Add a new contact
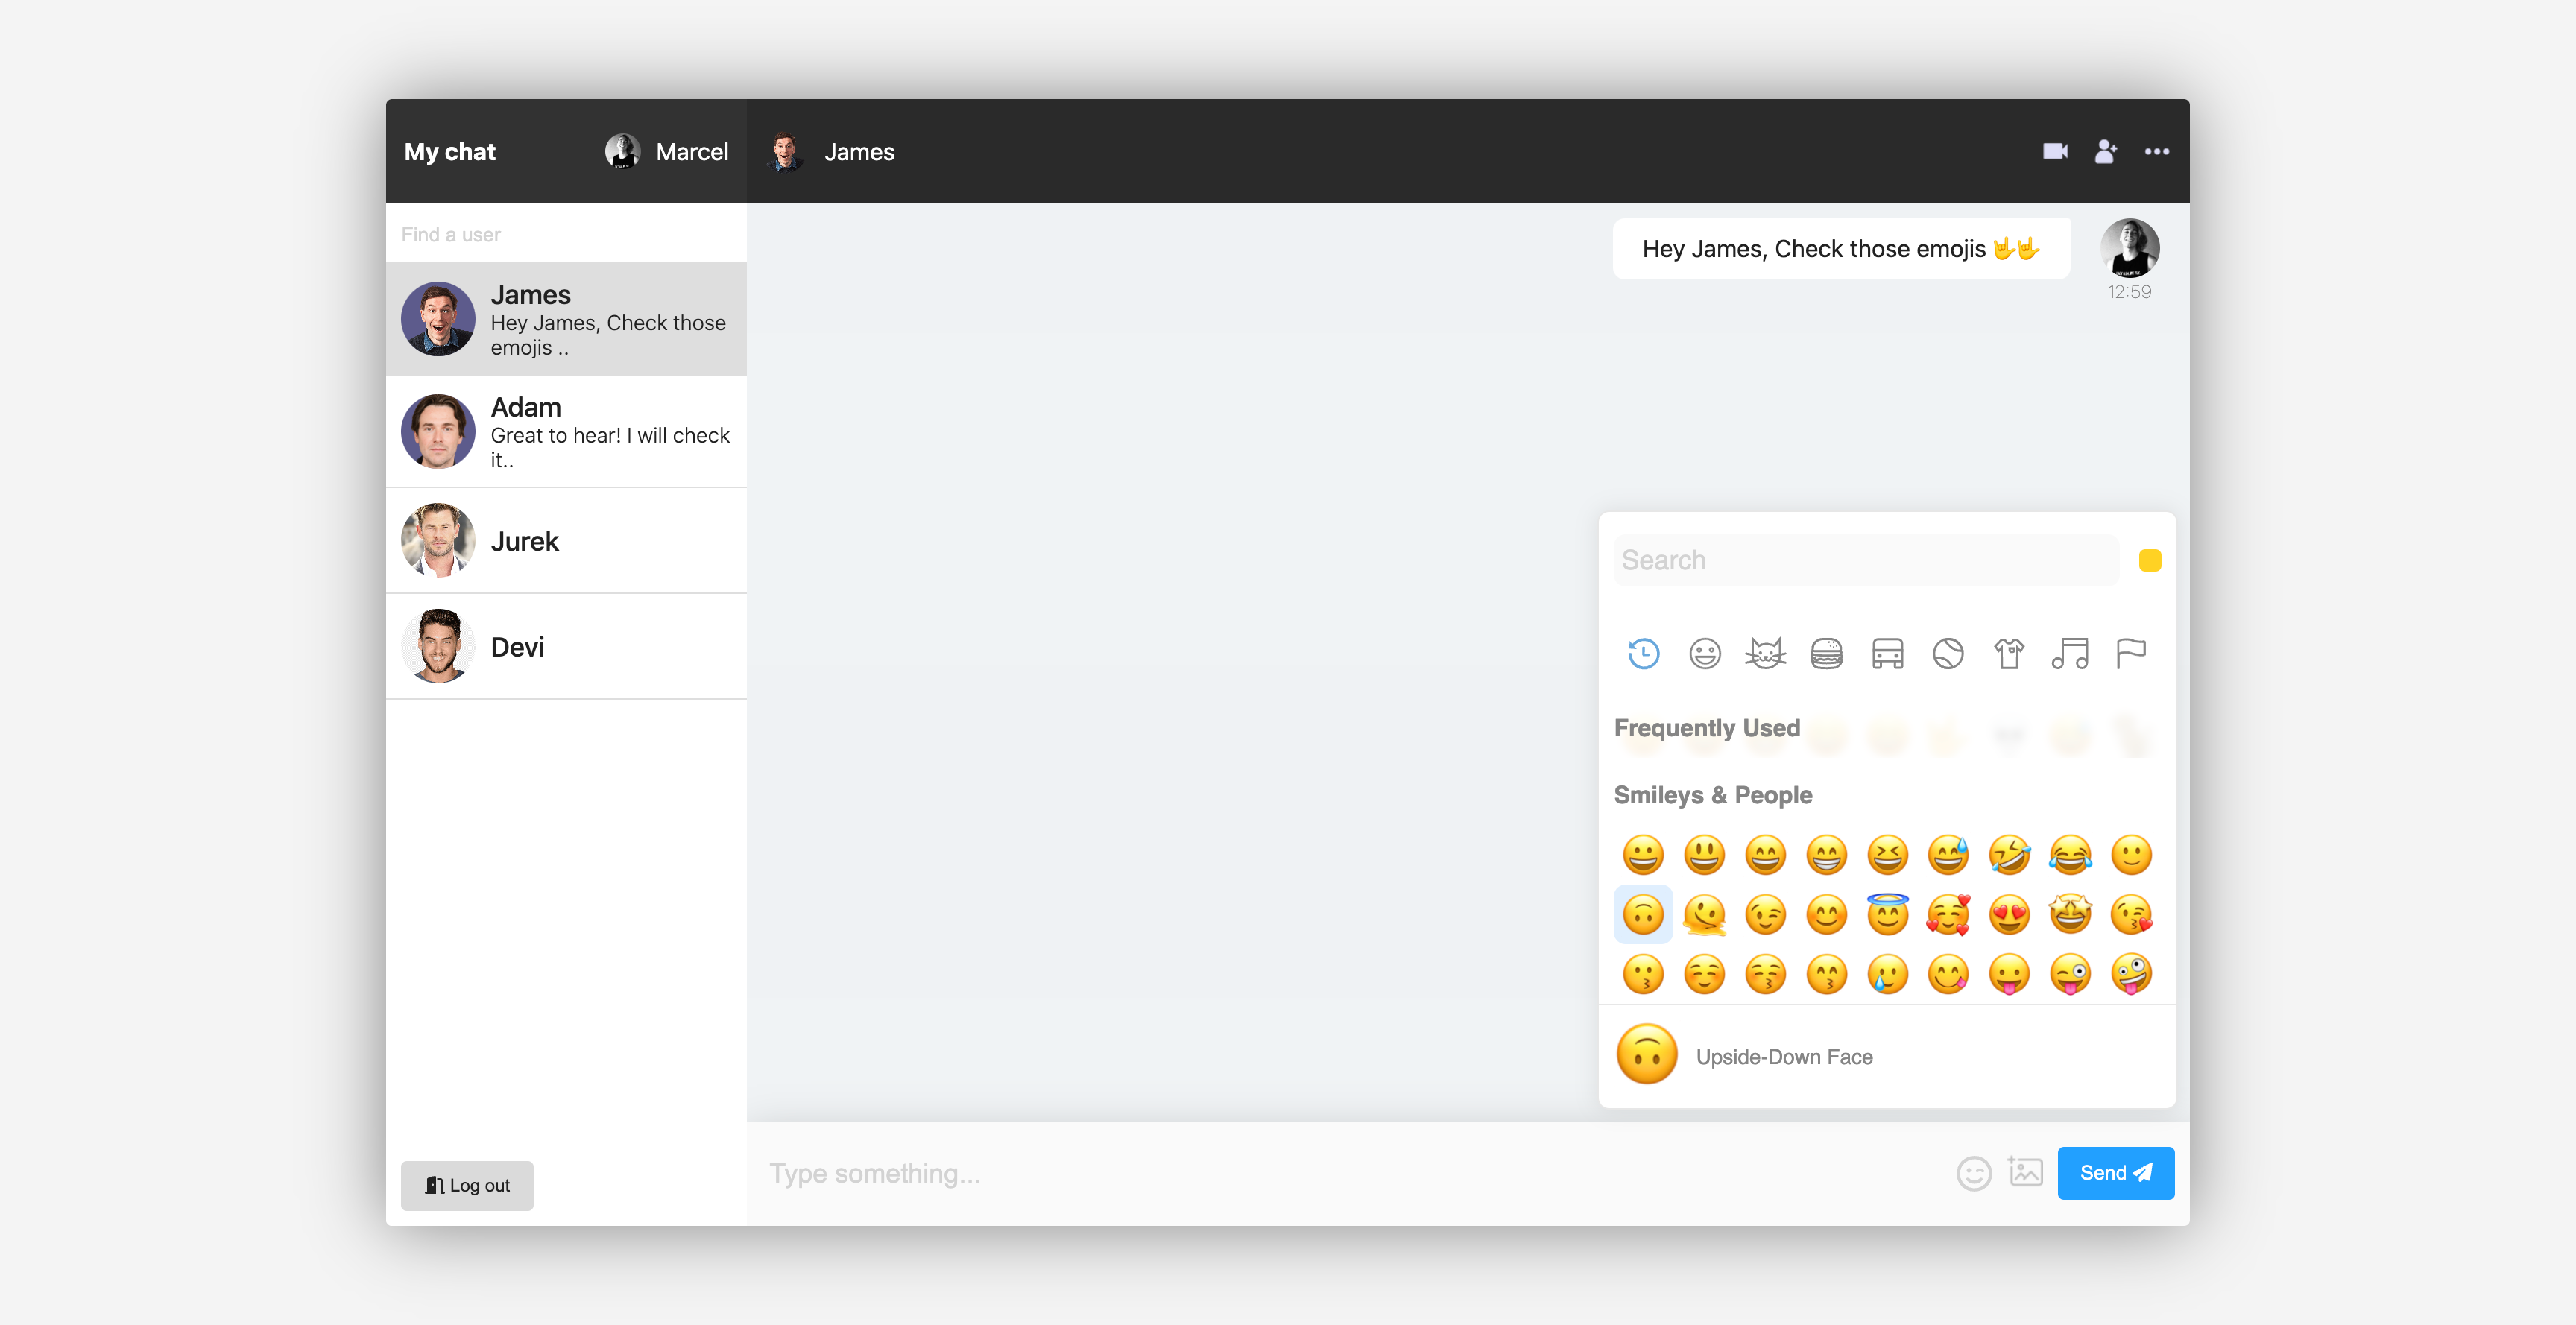The height and width of the screenshot is (1325, 2576). coord(2106,151)
